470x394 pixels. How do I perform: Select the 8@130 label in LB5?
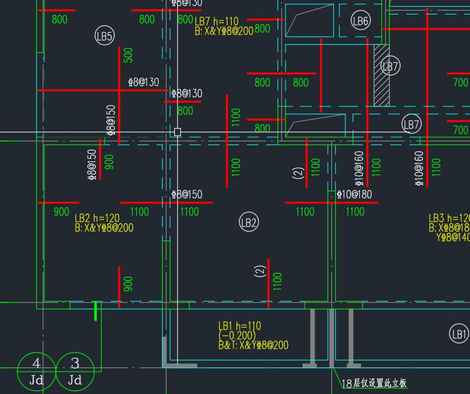(143, 82)
